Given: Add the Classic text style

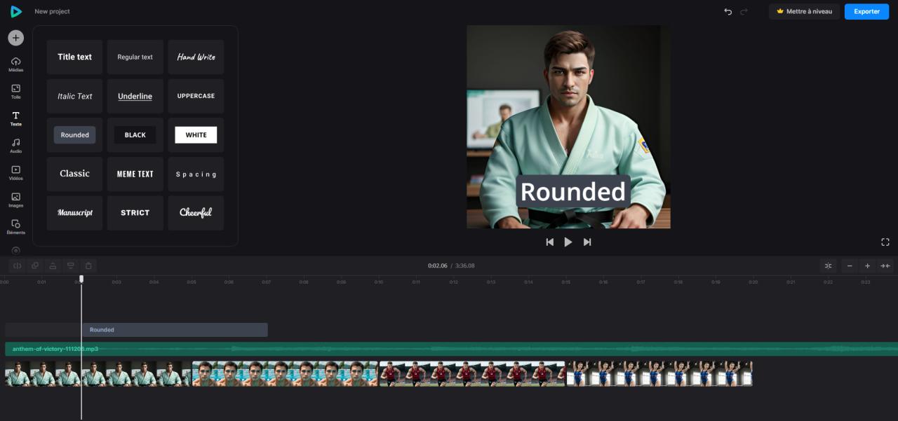Looking at the screenshot, I should click(74, 174).
